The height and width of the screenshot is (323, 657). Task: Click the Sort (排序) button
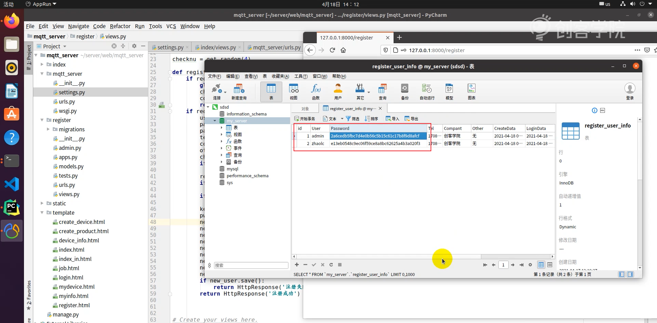click(371, 119)
